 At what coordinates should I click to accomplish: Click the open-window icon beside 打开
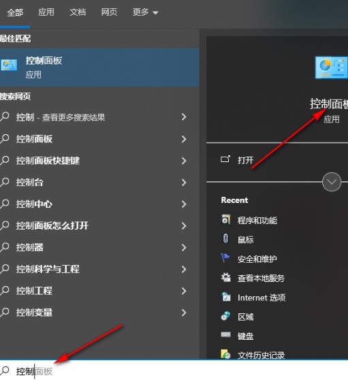pyautogui.click(x=225, y=159)
